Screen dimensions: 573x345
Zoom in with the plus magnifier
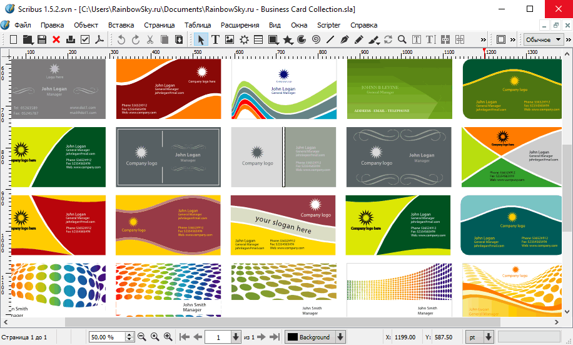168,337
